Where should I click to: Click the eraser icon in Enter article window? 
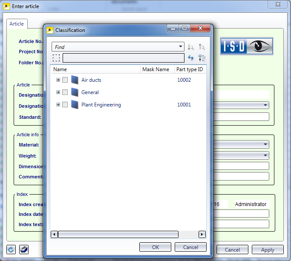click(x=24, y=250)
